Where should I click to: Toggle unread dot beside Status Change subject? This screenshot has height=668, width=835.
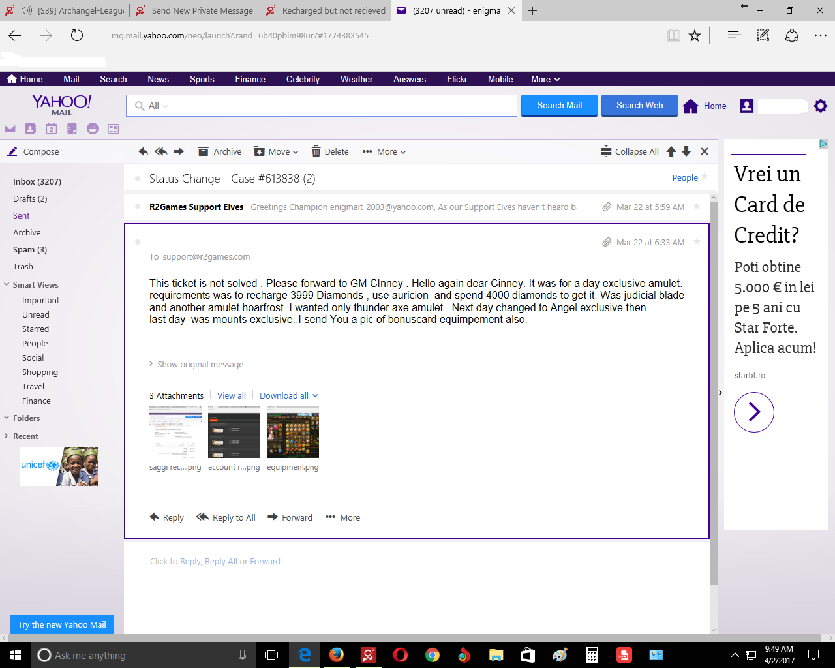point(138,179)
